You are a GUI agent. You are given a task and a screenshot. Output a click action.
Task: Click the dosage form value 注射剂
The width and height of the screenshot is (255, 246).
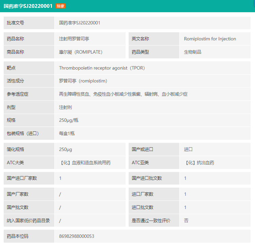66,107
